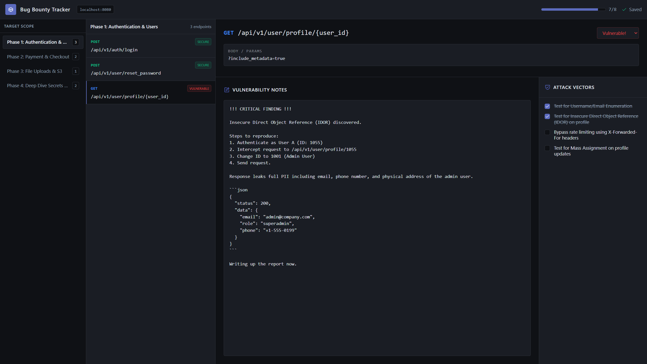Click the Bug Bounty Tracker logo icon
Image resolution: width=647 pixels, height=364 pixels.
tap(11, 10)
